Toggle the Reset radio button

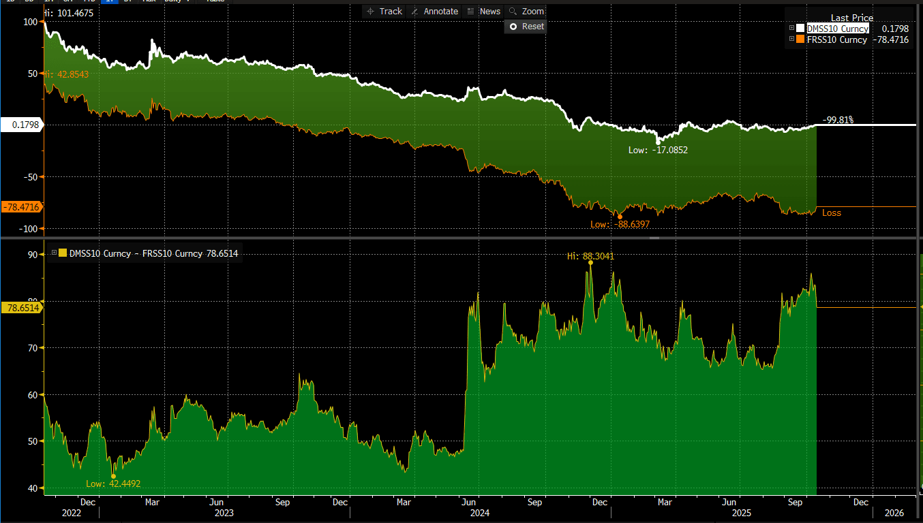click(513, 27)
